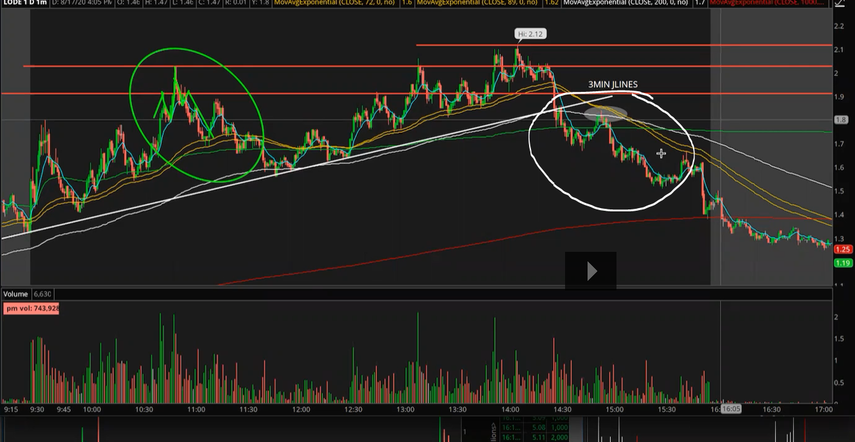Click the video play button overlay
Image resolution: width=855 pixels, height=442 pixels.
coord(591,271)
